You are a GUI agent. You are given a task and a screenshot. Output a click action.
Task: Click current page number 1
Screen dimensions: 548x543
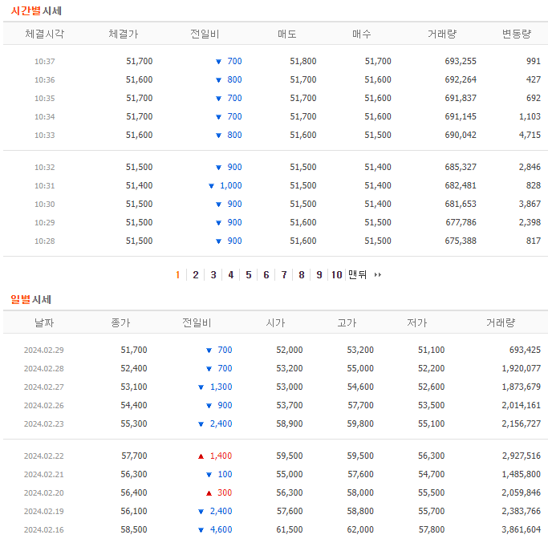[x=178, y=275]
